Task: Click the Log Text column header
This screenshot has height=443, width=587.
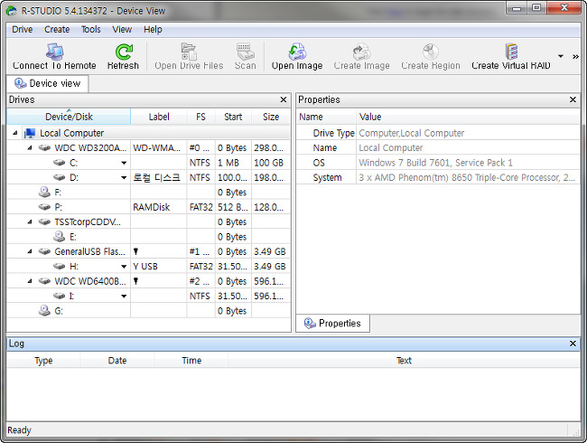Action: [x=404, y=361]
